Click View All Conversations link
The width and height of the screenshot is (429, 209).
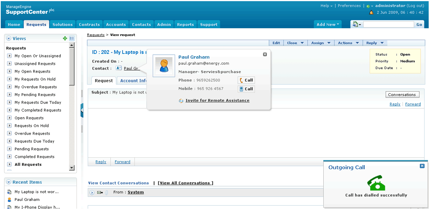click(185, 183)
